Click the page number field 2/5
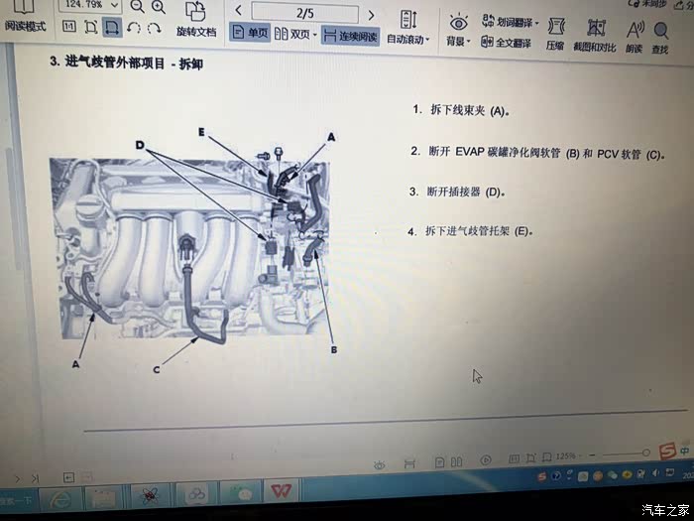Image resolution: width=694 pixels, height=521 pixels. click(305, 13)
